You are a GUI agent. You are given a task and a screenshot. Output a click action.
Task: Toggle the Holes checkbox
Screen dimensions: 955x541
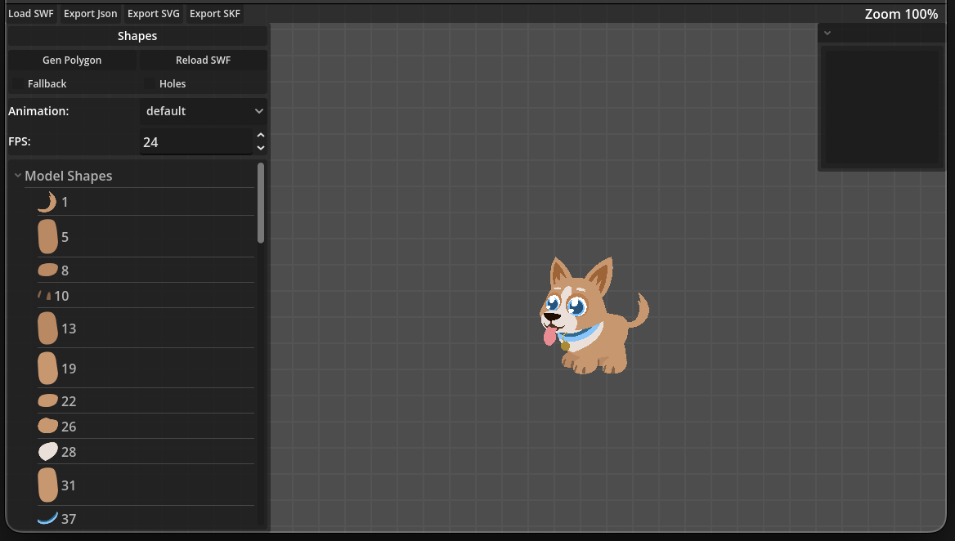pyautogui.click(x=150, y=84)
